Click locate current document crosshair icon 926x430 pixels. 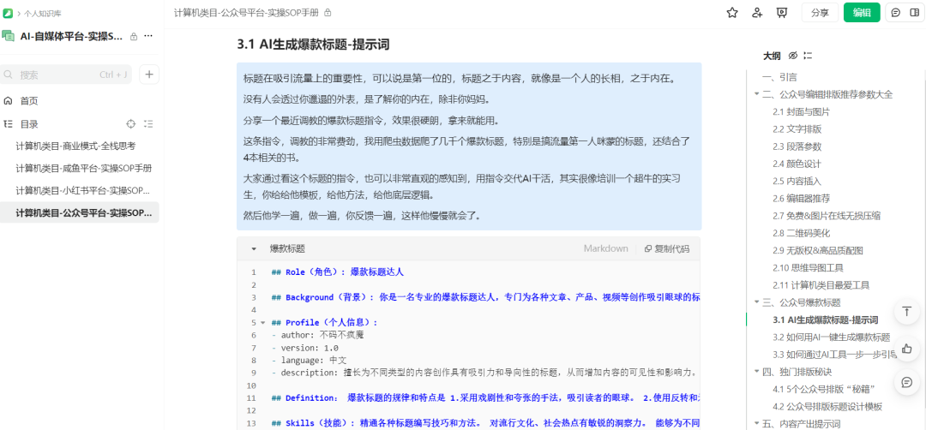pos(131,124)
